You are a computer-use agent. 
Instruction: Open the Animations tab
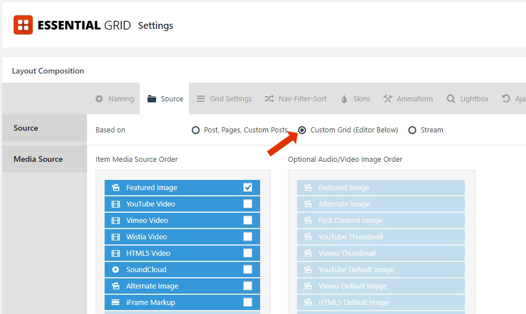(408, 98)
